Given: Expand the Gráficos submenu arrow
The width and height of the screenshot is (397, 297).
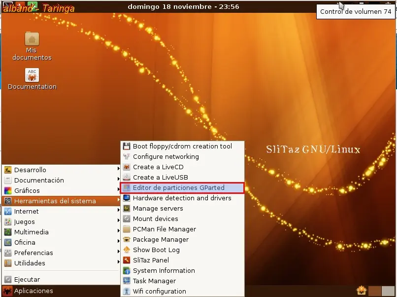Looking at the screenshot, I should click(x=118, y=189).
